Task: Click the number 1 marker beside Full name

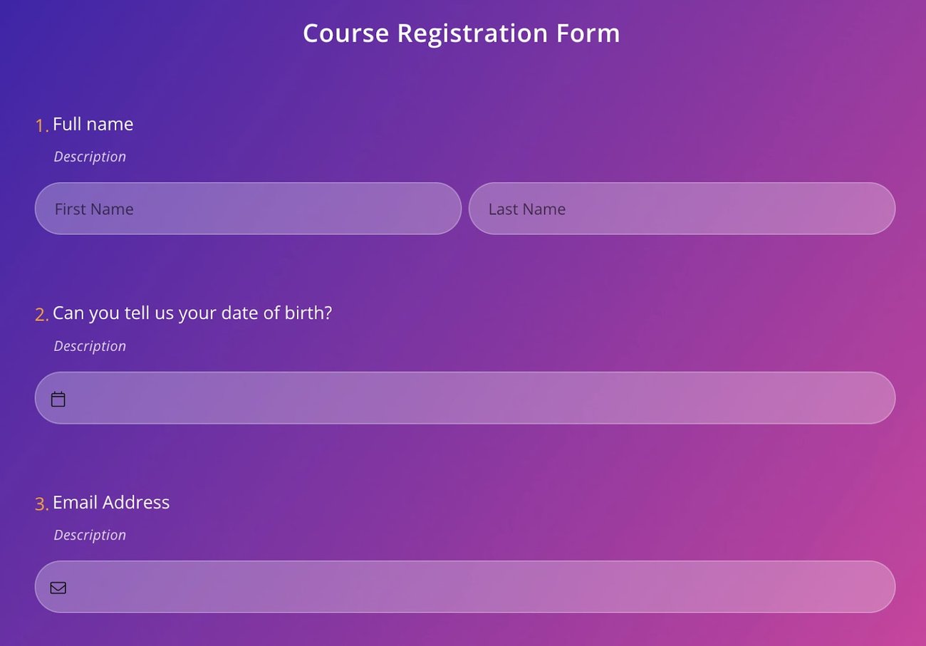Action: click(x=41, y=125)
